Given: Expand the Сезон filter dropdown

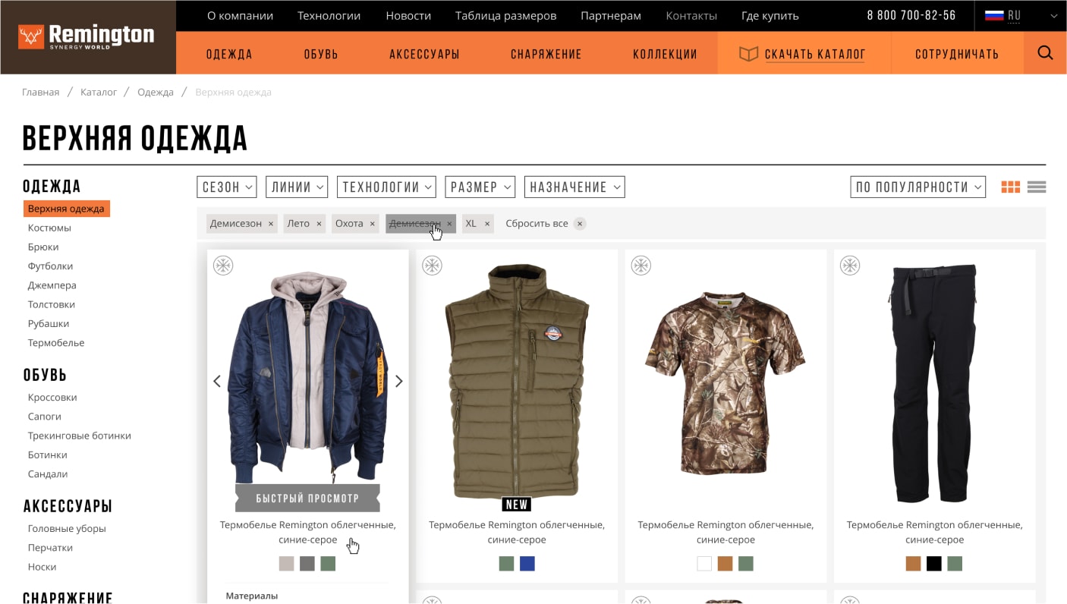Looking at the screenshot, I should pyautogui.click(x=226, y=187).
